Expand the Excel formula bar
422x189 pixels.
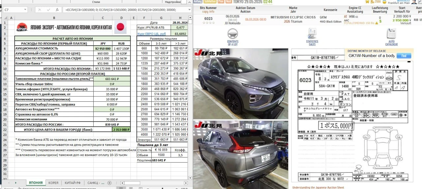(x=189, y=10)
